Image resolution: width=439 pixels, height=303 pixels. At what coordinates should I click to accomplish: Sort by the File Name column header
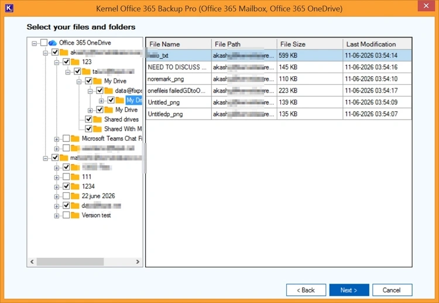[x=179, y=44]
